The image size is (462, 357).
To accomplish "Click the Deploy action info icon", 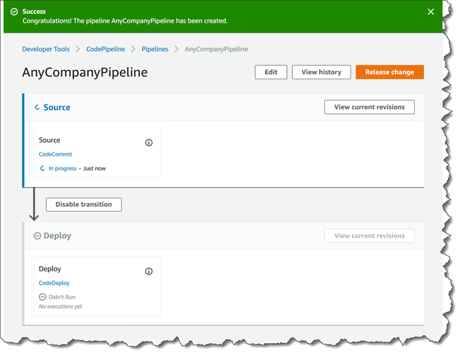I will click(149, 271).
